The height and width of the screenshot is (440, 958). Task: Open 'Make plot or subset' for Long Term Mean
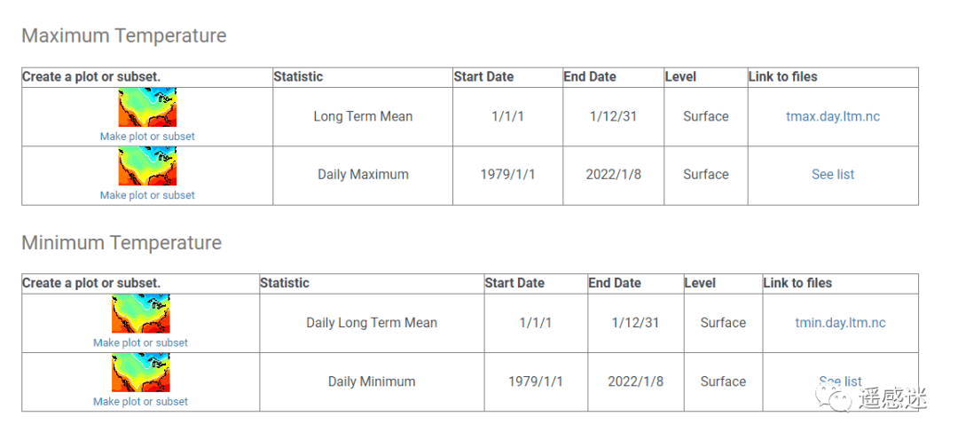click(x=147, y=137)
